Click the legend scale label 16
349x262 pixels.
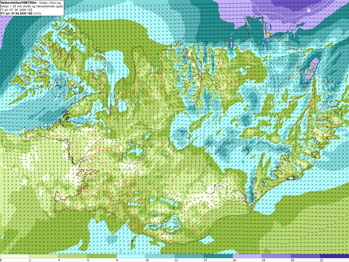[x=234, y=260]
